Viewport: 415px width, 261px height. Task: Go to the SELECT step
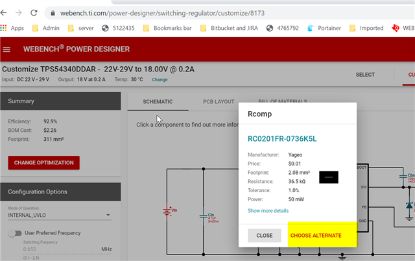coord(365,75)
